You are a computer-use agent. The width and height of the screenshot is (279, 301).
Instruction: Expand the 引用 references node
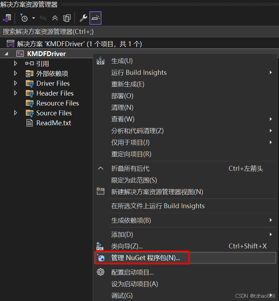coord(15,64)
